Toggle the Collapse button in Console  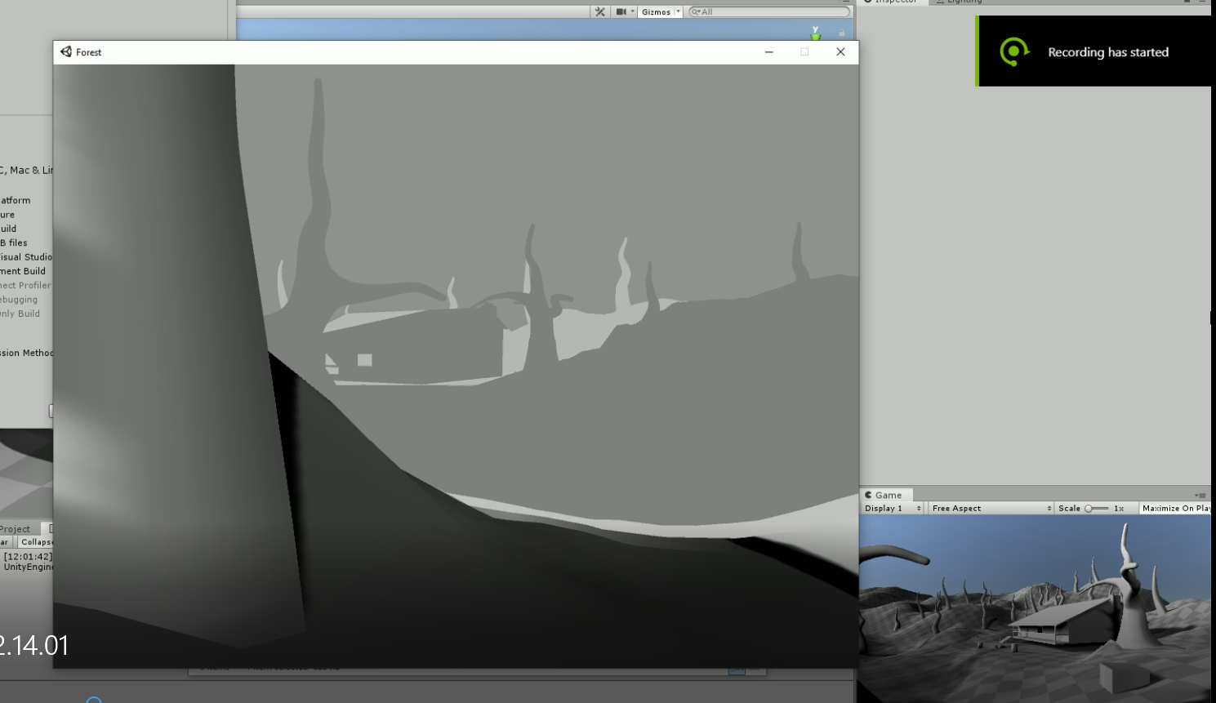pyautogui.click(x=36, y=542)
